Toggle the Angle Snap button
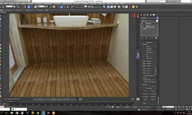 pos(61,7)
